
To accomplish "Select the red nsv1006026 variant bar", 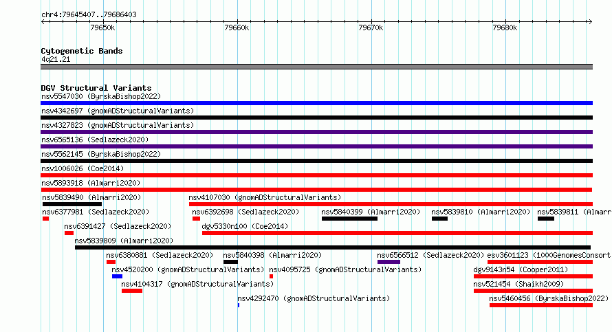I will pyautogui.click(x=316, y=175).
